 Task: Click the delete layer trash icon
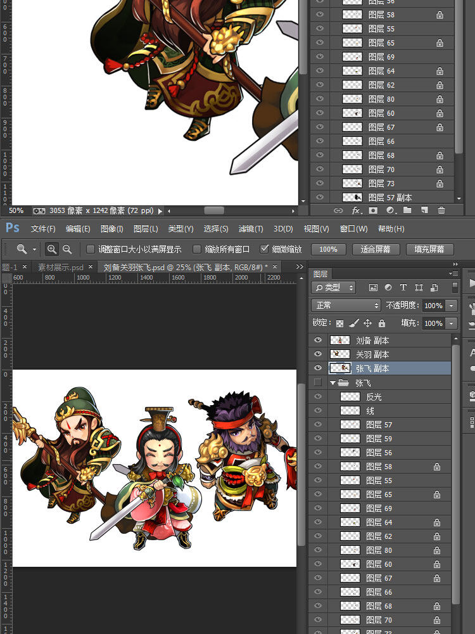pos(441,210)
